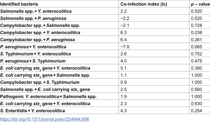Click the P. aeruginosa + S. Typhimurium cell
Viewport: 210px width, 122px height.
33,61
